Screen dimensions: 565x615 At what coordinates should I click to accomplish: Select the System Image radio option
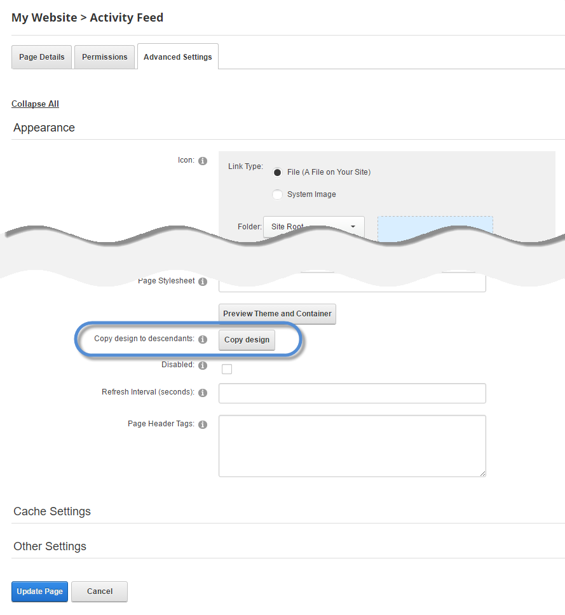pos(277,194)
